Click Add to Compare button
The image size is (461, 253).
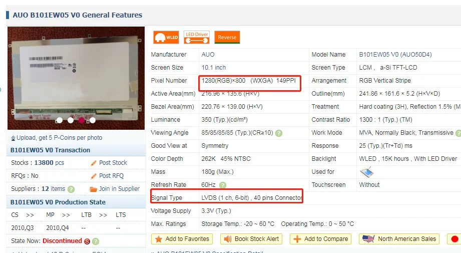coord(321,239)
